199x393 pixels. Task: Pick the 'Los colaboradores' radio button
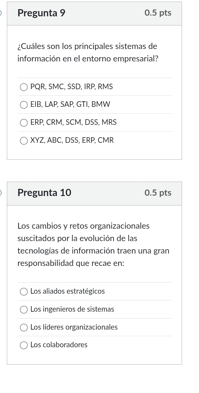tap(24, 345)
